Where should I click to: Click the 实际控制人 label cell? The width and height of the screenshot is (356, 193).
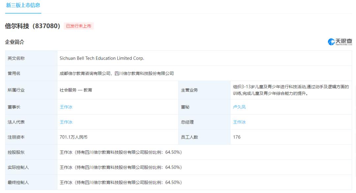click(31, 167)
